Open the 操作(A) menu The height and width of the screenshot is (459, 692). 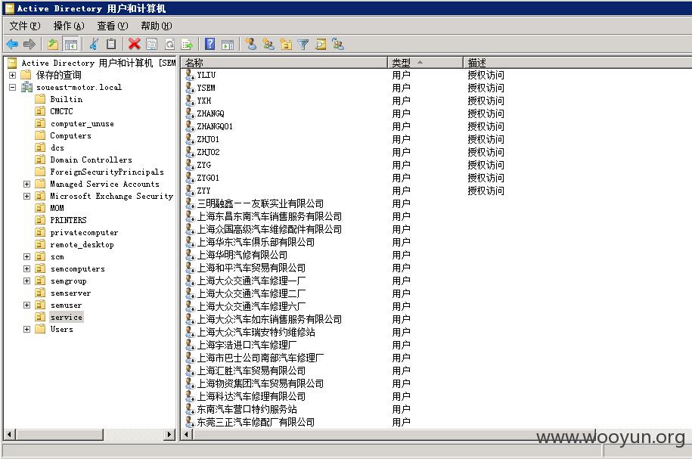pyautogui.click(x=68, y=26)
